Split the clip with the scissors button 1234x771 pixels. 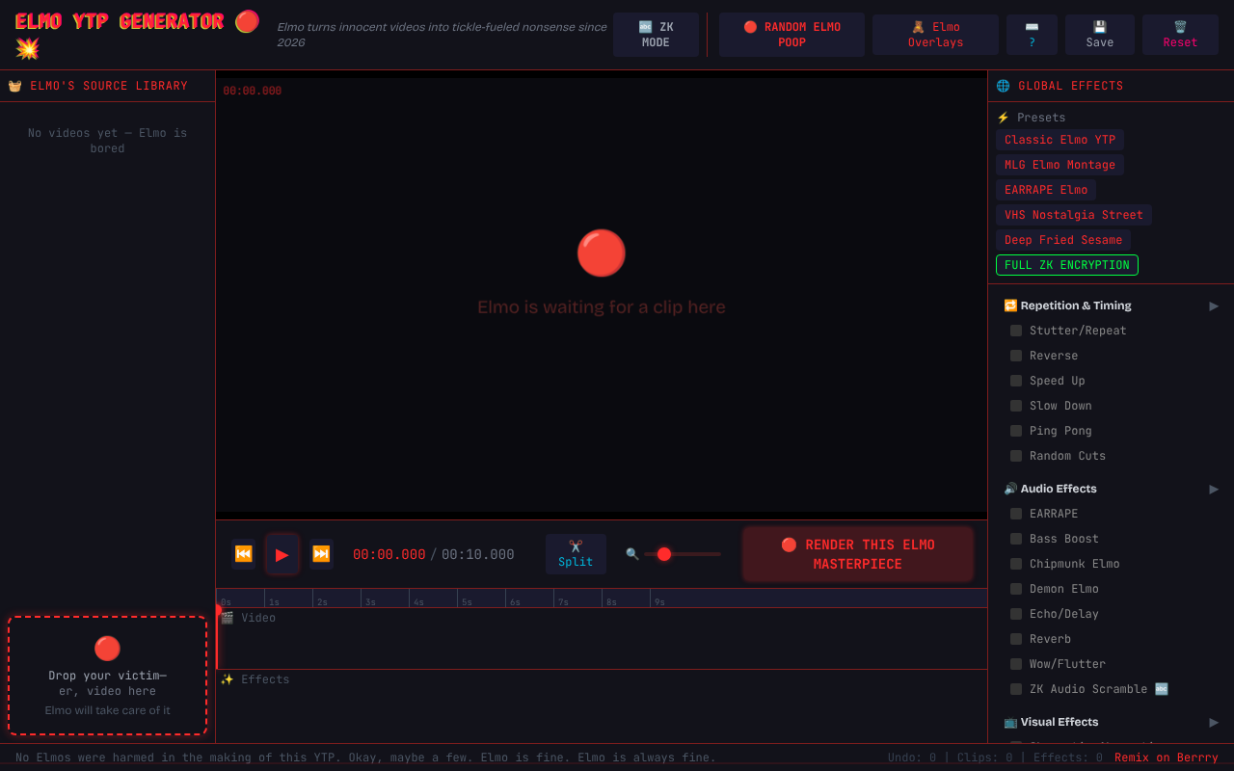[x=576, y=554]
